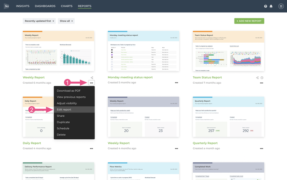Open the Monday meeting status report link
Screen dimensions: 287x180
click(130, 78)
